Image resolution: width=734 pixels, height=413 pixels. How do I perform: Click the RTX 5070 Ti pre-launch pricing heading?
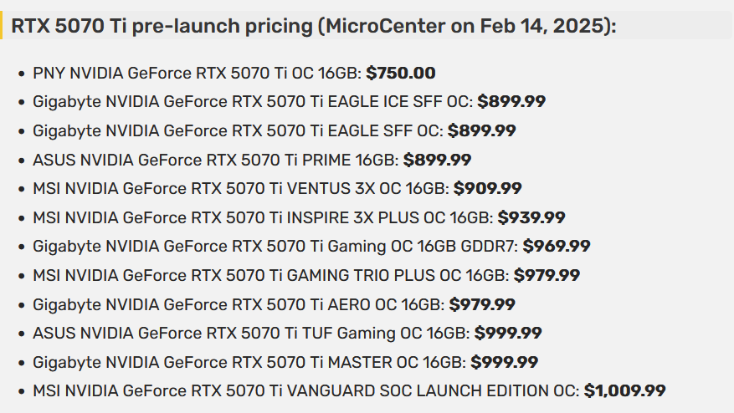coord(313,26)
